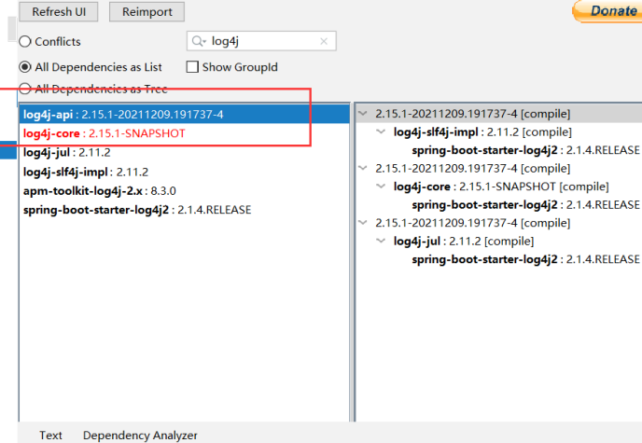Viewport: 642px width, 443px height.
Task: Switch to the Text tab
Action: [x=50, y=436]
